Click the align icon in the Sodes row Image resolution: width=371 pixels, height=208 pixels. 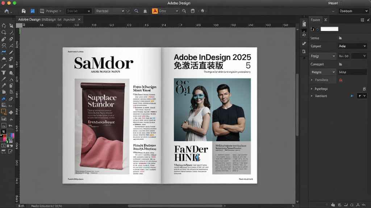pyautogui.click(x=341, y=38)
